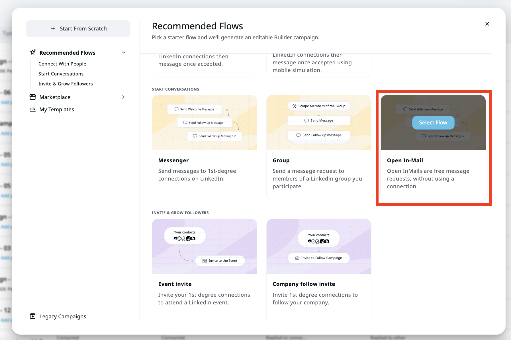Screen dimensions: 511x340
Task: Close the Recommended Flows dialog
Action: (487, 24)
